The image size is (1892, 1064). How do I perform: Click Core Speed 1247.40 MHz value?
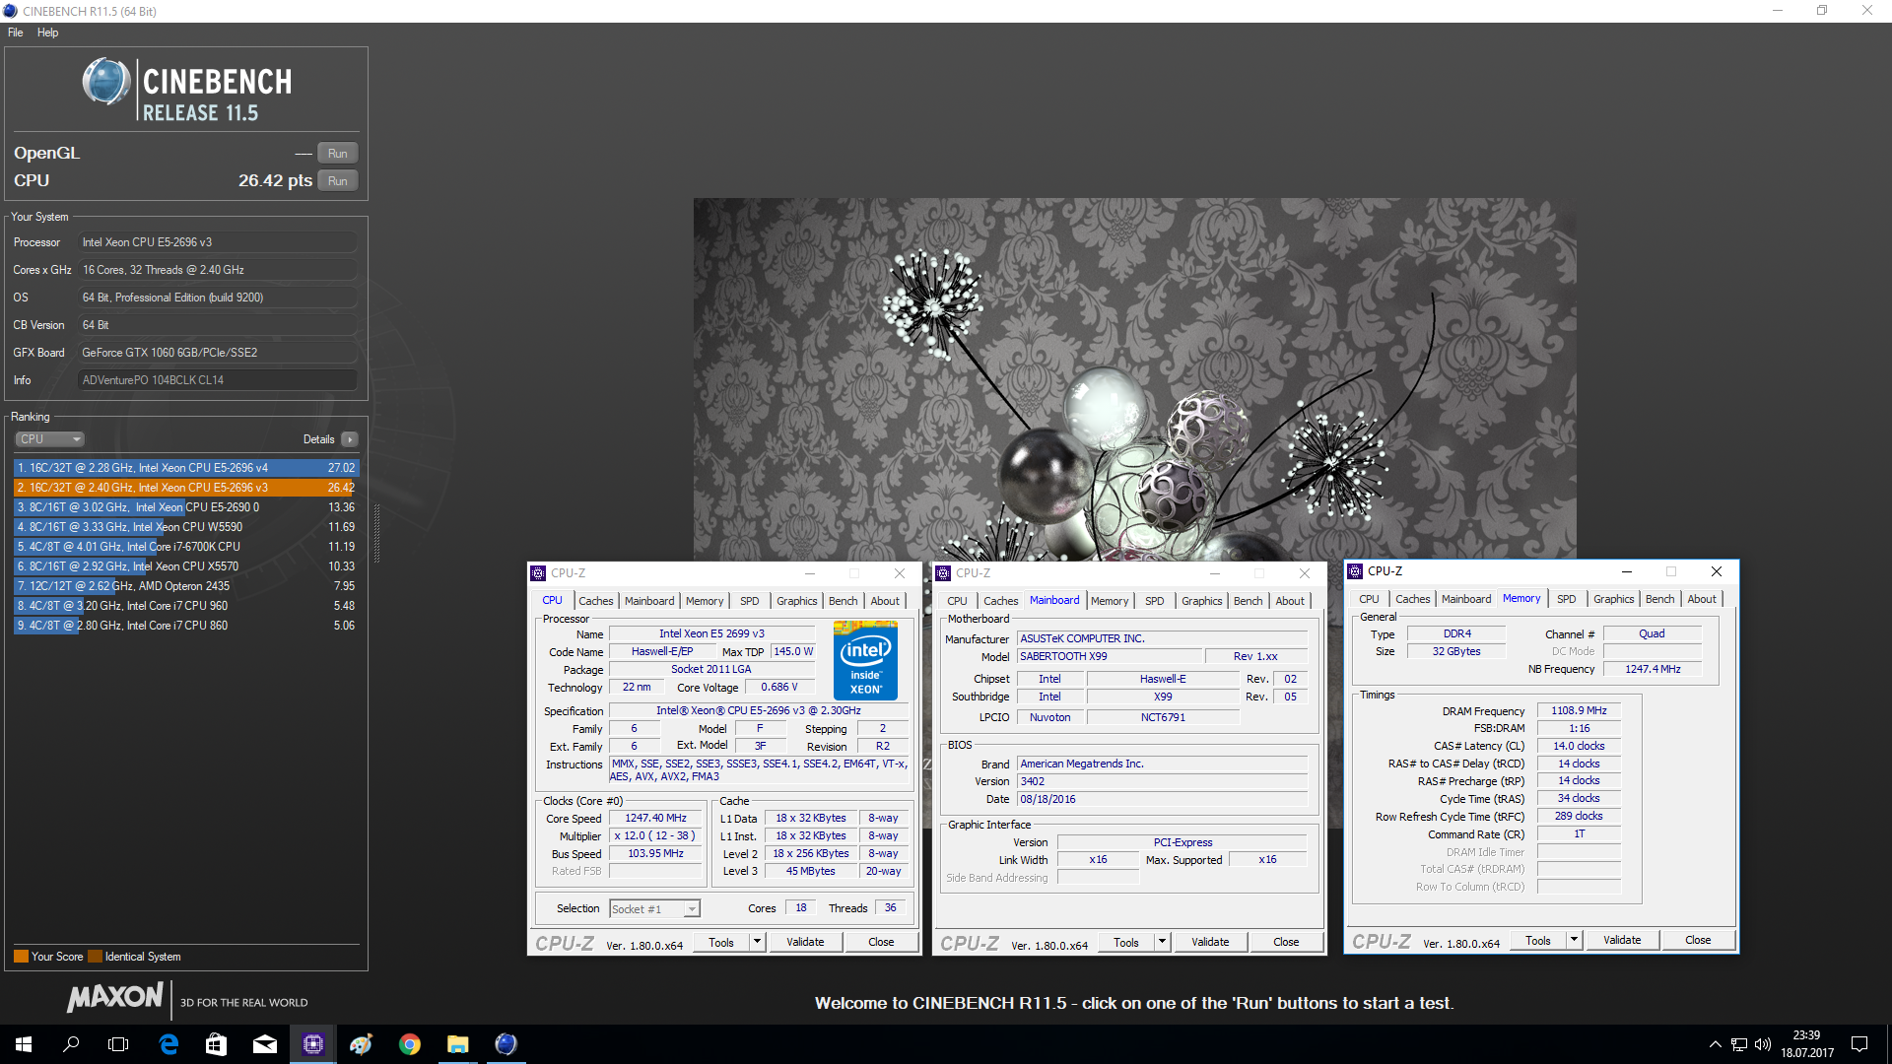(x=655, y=819)
